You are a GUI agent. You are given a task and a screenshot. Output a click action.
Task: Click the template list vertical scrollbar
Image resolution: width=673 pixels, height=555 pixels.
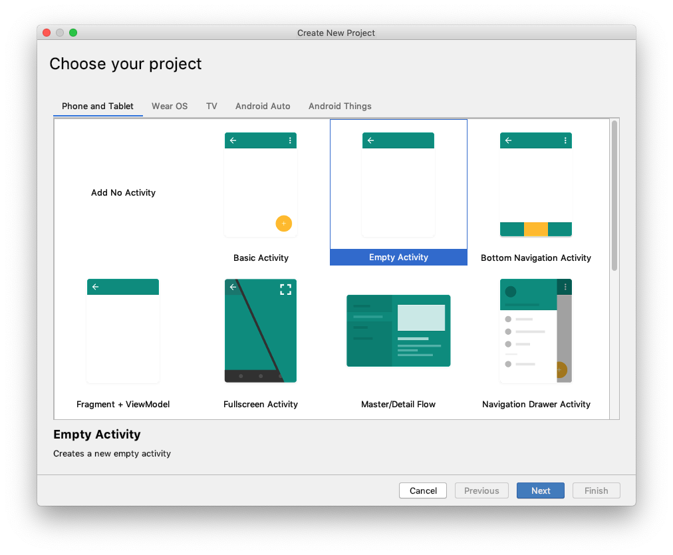tap(614, 196)
